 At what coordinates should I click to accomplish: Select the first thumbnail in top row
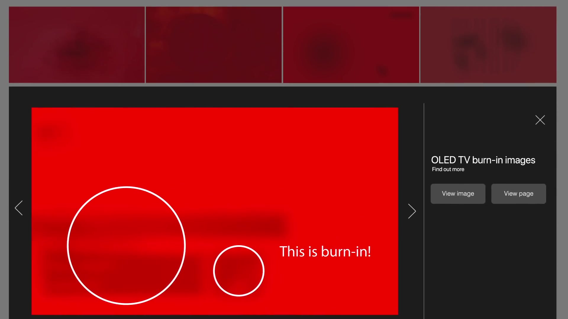(x=77, y=45)
